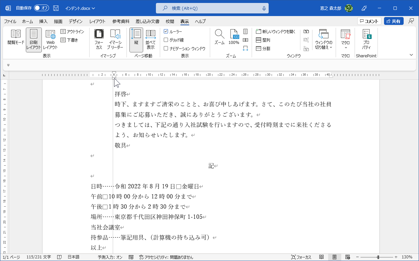419x261 pixels.
Task: Click the microphone icon in the search box
Action: [264, 8]
